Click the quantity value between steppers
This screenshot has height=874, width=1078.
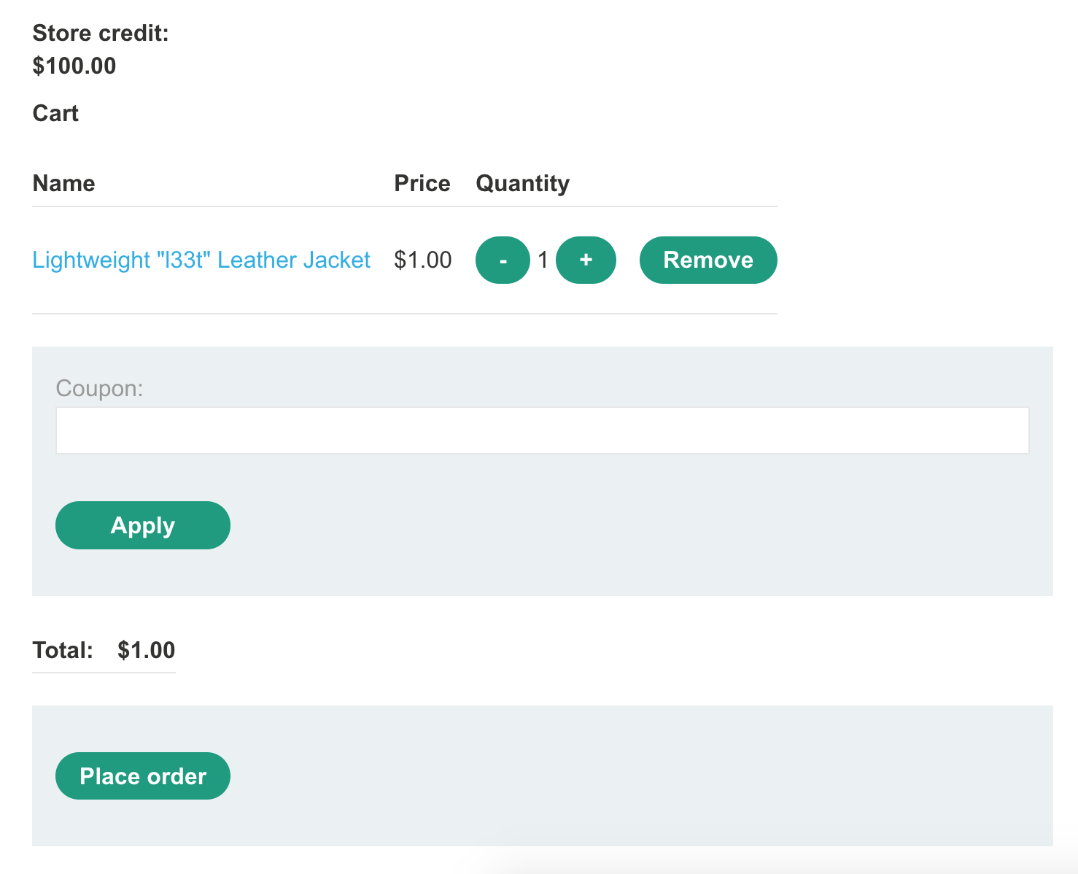(x=543, y=260)
